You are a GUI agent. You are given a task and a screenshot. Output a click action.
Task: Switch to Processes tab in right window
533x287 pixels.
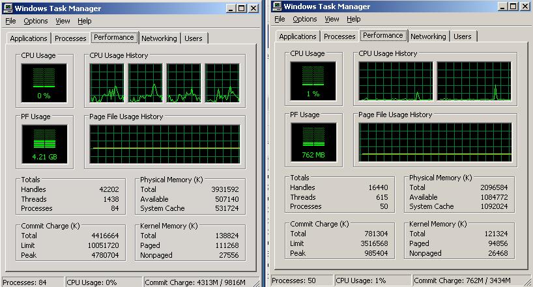click(339, 36)
